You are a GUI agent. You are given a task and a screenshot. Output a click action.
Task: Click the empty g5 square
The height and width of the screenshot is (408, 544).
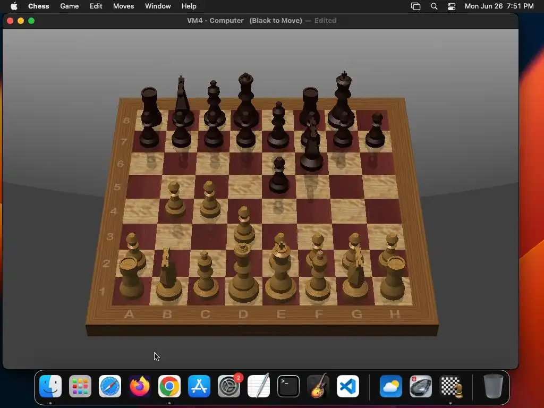tap(346, 186)
